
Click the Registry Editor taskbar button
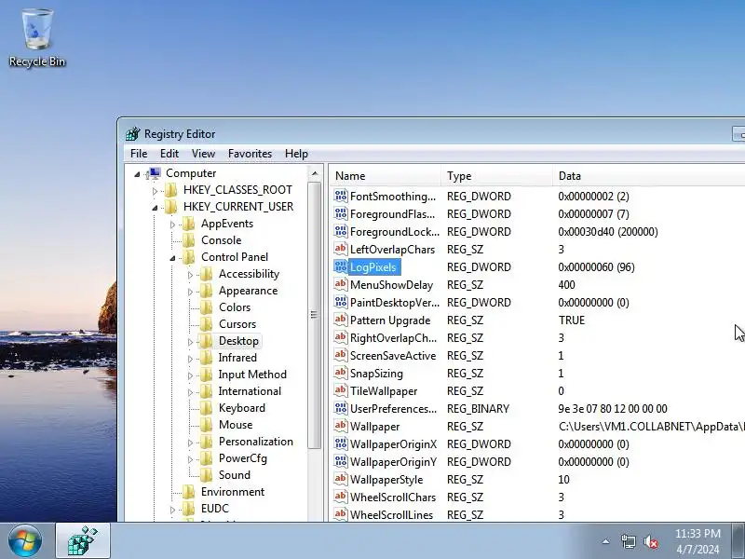(x=83, y=541)
